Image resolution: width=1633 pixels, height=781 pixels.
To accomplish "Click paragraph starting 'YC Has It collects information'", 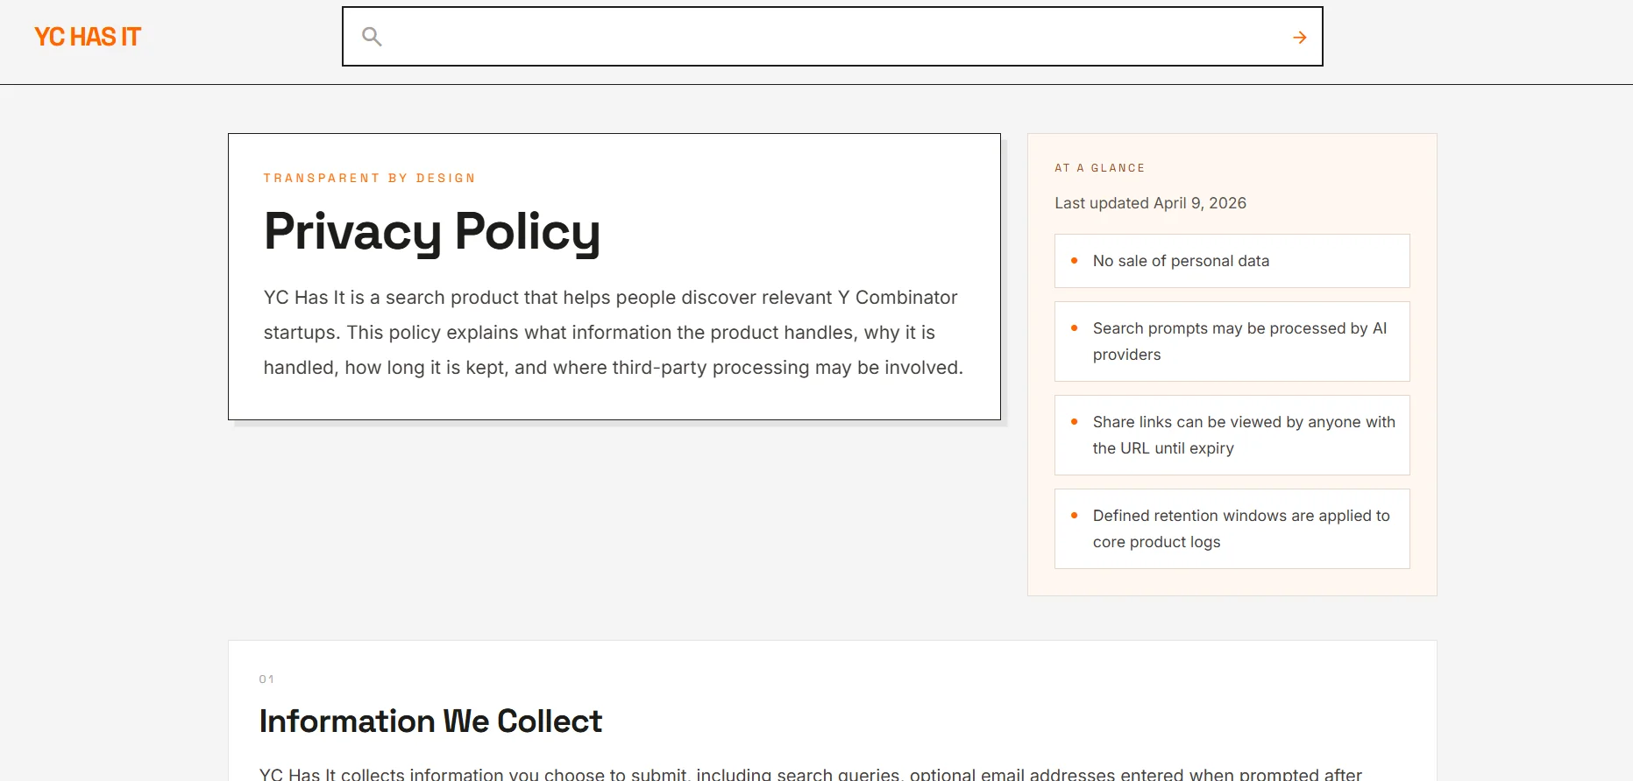I will pyautogui.click(x=811, y=774).
